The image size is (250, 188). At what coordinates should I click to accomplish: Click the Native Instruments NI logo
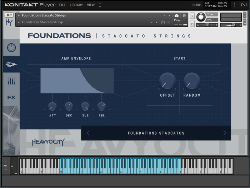pos(244,5)
